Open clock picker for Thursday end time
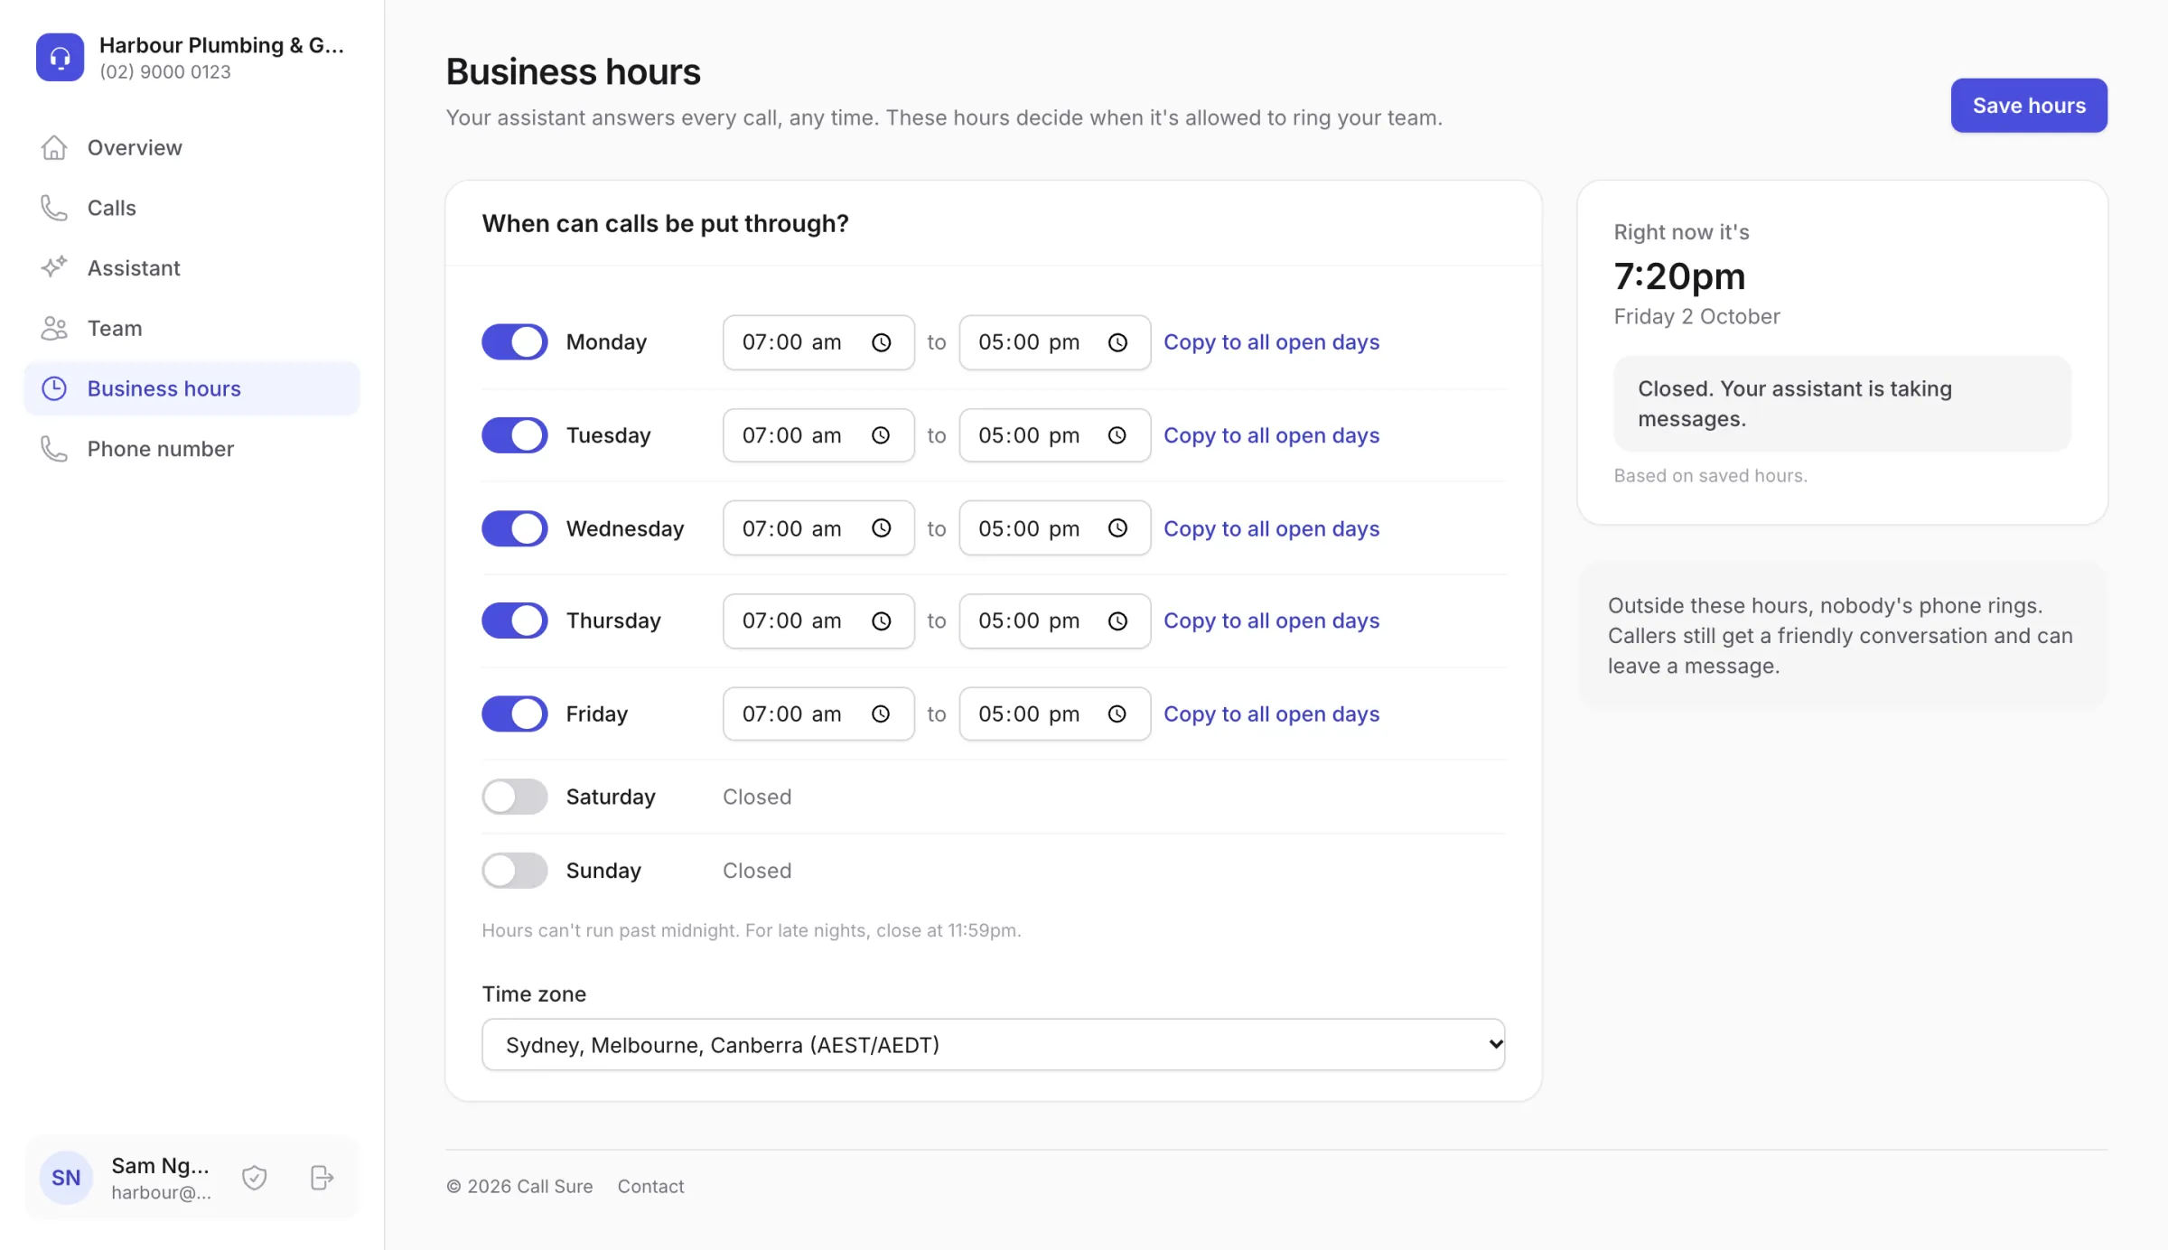 click(x=1117, y=621)
